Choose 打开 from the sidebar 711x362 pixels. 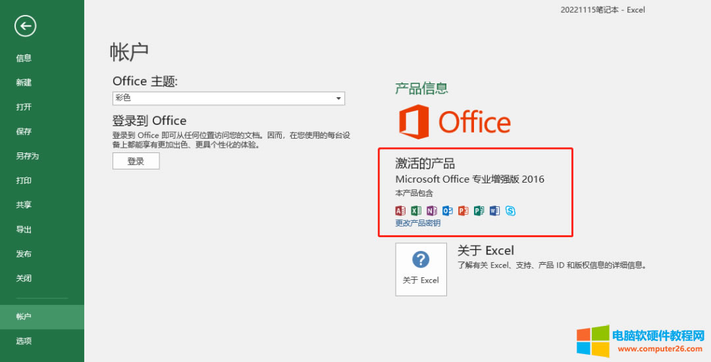tap(24, 107)
